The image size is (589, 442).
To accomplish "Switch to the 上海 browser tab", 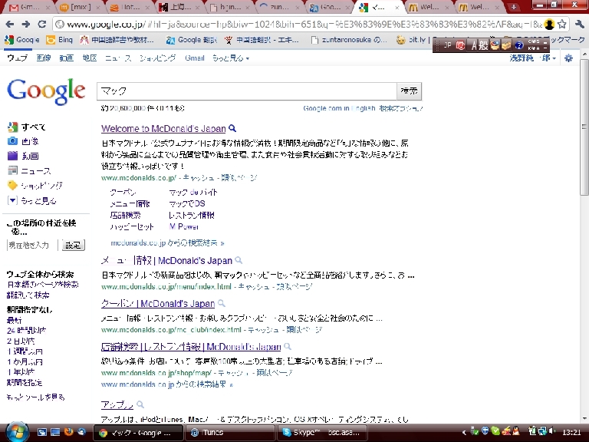I will 180,7.
